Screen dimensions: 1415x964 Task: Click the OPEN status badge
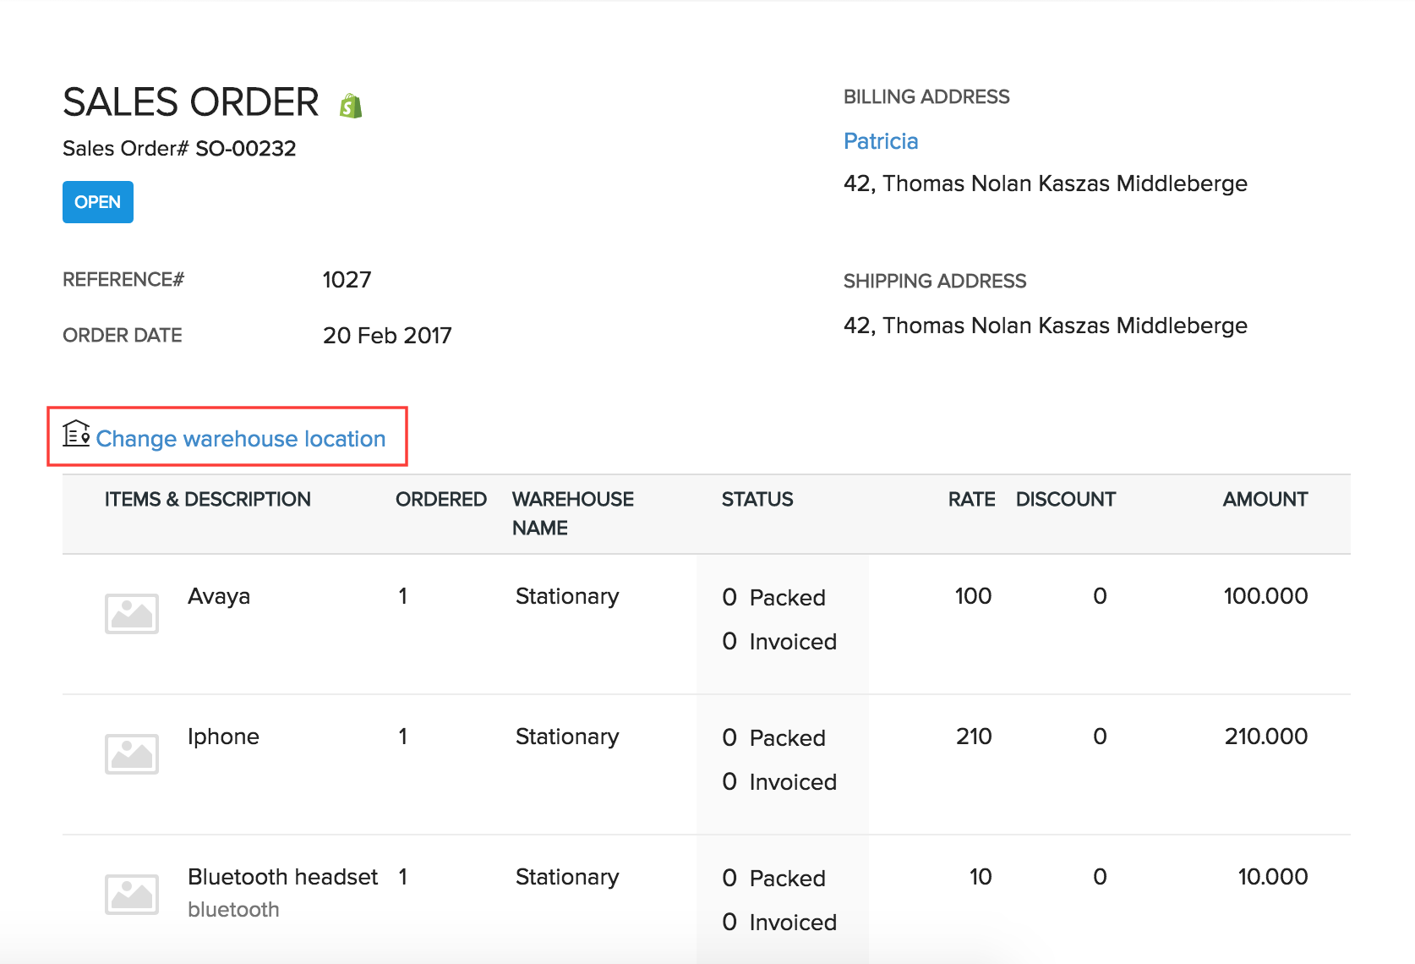coord(98,202)
